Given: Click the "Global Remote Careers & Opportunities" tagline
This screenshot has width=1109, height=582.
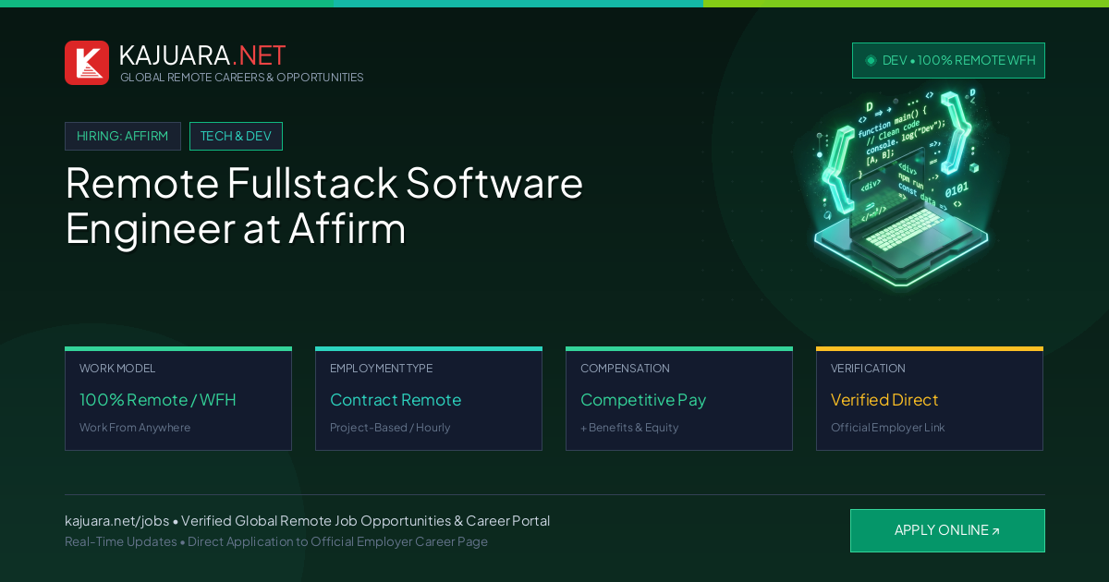Looking at the screenshot, I should (x=242, y=78).
